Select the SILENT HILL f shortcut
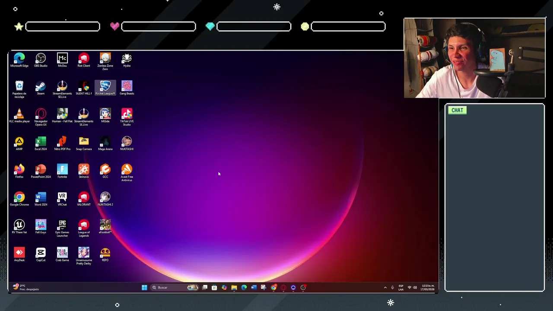This screenshot has height=311, width=553. pyautogui.click(x=84, y=88)
